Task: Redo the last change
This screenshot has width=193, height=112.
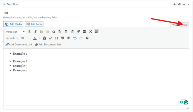Action: pyautogui.click(x=81, y=38)
